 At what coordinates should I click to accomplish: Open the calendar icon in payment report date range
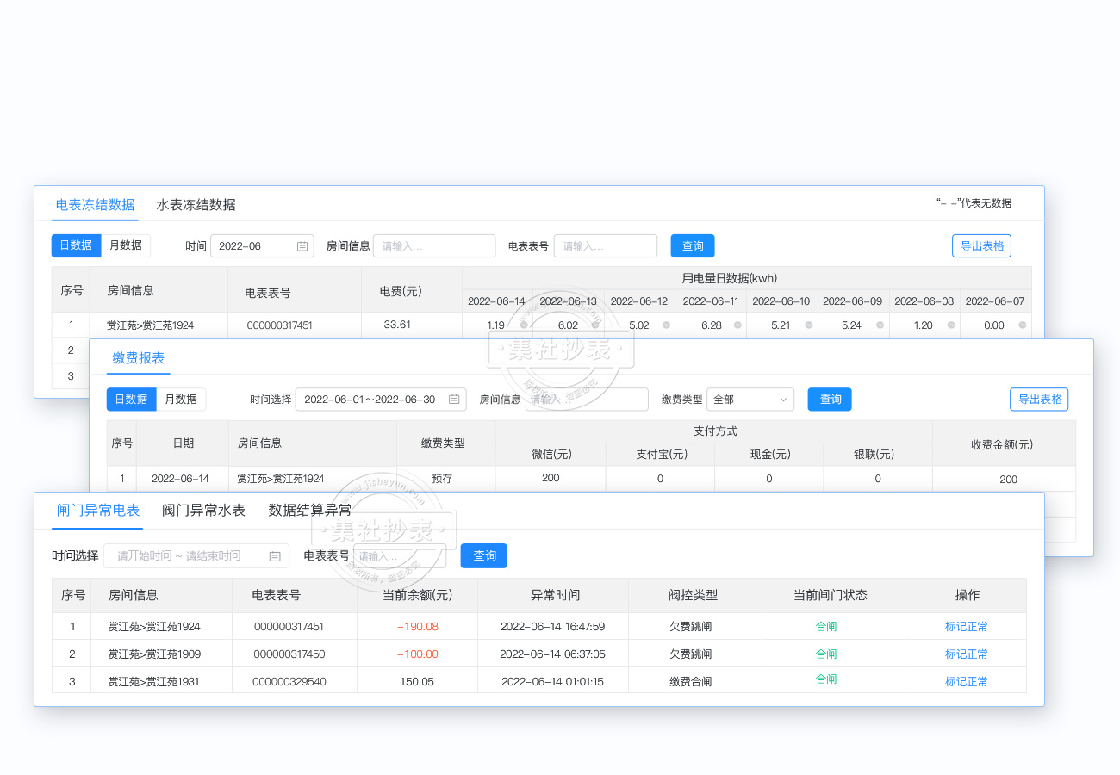pos(454,400)
